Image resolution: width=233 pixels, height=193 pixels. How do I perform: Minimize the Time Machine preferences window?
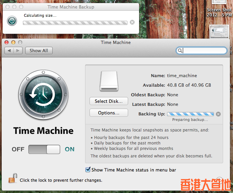[x=13, y=42]
